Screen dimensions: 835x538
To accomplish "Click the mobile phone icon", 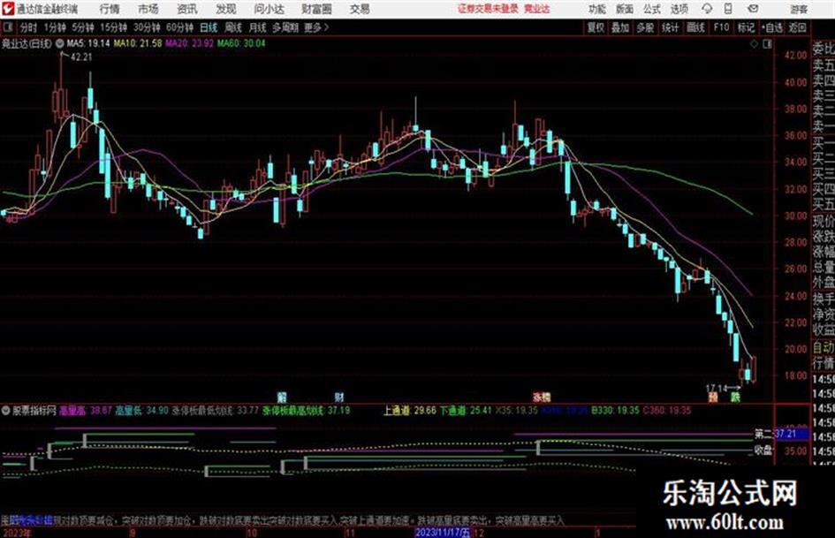I will coord(728,9).
